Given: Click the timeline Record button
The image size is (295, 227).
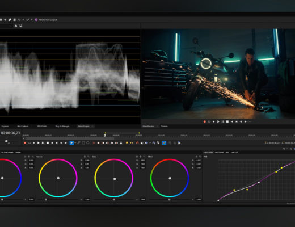Looking at the screenshot, I should (25, 143).
